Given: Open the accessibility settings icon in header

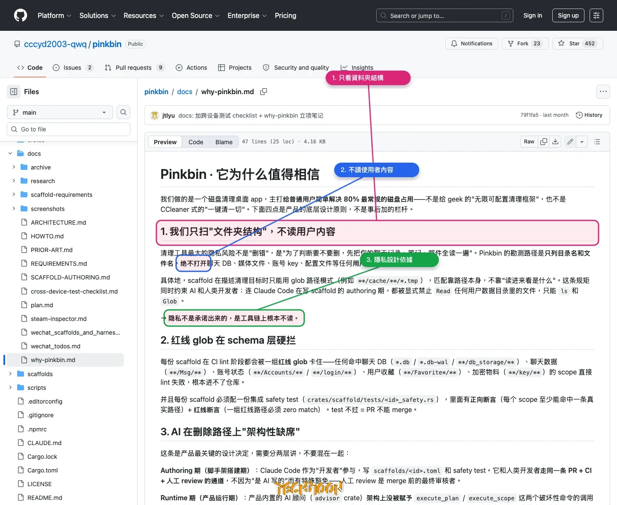Looking at the screenshot, I should [596, 15].
